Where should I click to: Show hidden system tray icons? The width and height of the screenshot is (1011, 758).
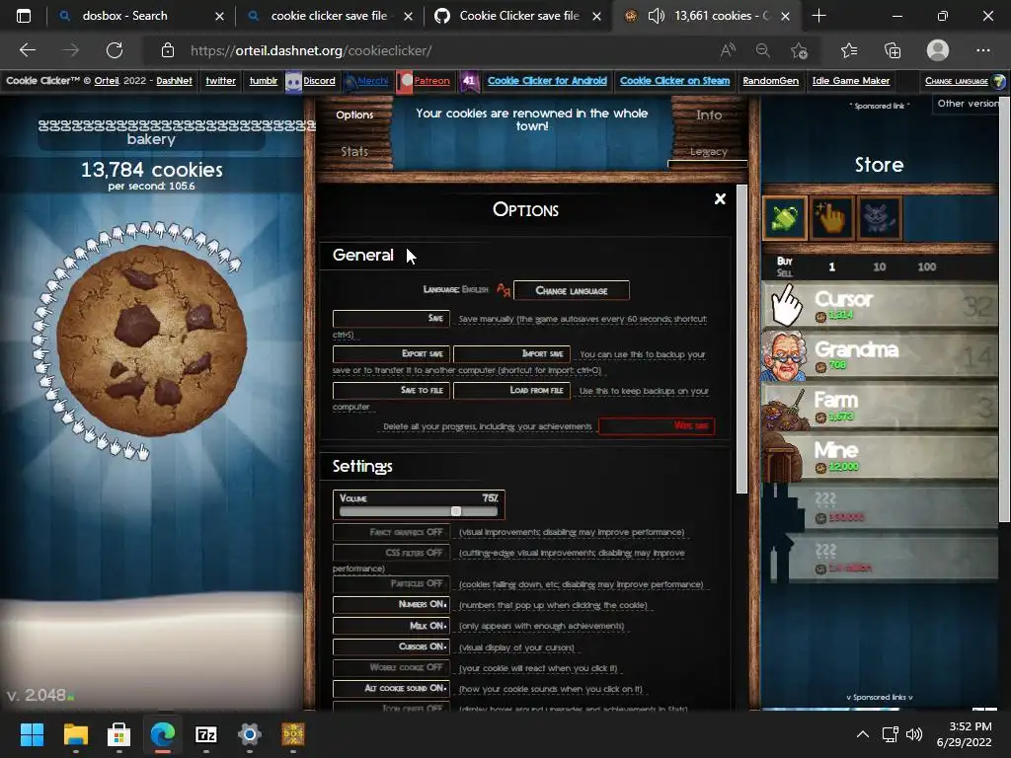[x=863, y=734]
